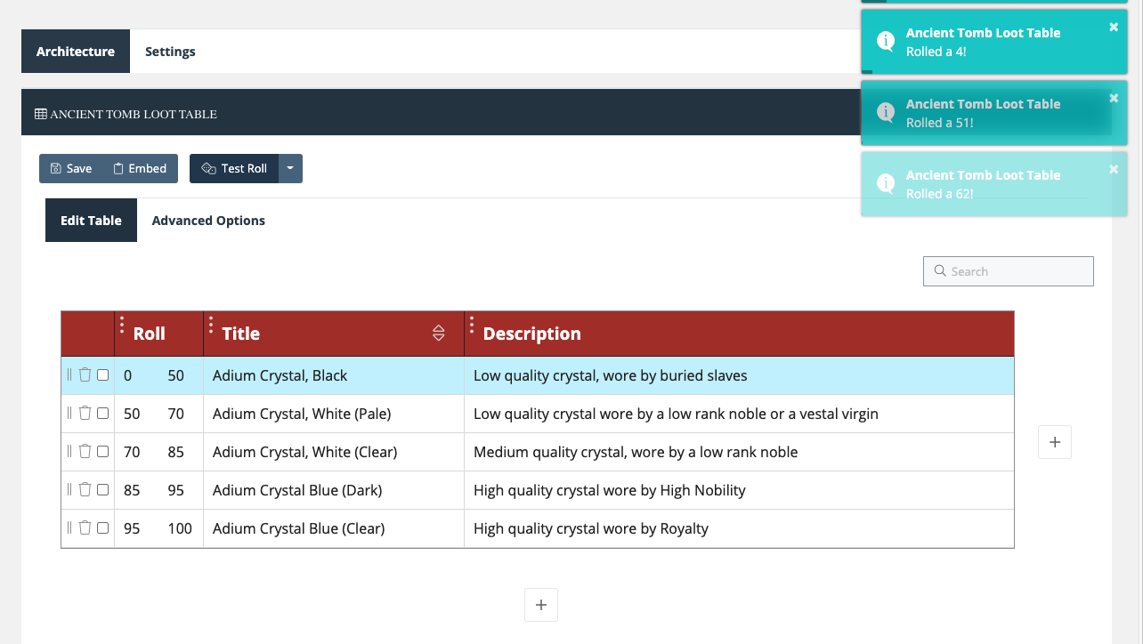This screenshot has height=644, width=1143.
Task: Run a Test Roll
Action: [x=235, y=169]
